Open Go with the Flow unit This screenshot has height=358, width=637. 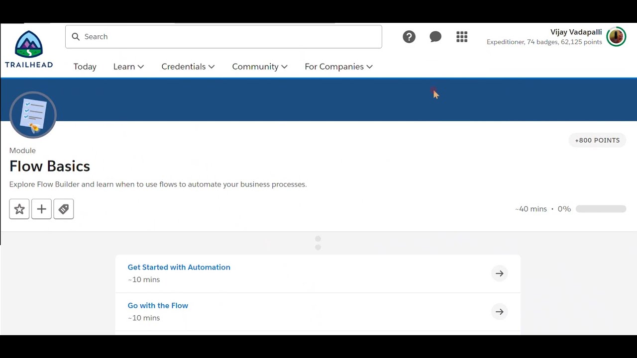[x=158, y=305]
